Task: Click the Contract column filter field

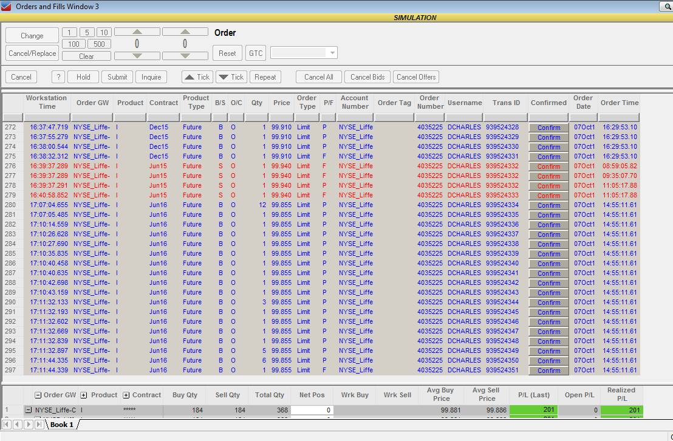Action: pyautogui.click(x=163, y=117)
